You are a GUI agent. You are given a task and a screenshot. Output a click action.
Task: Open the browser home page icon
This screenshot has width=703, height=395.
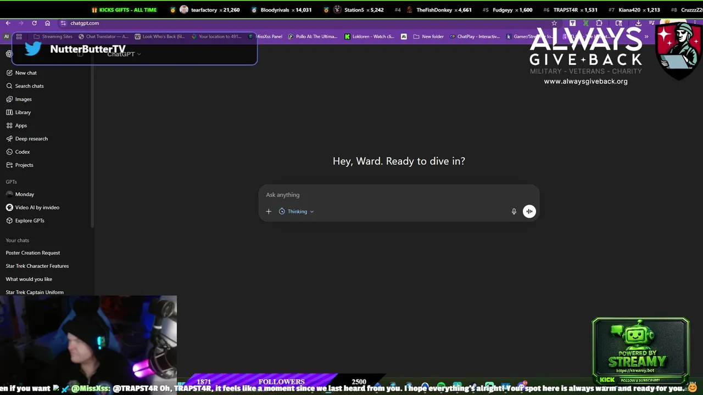(x=47, y=23)
